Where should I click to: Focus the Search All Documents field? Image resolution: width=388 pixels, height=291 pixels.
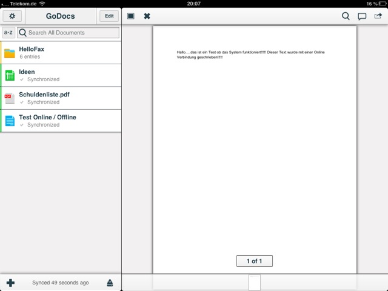(68, 33)
